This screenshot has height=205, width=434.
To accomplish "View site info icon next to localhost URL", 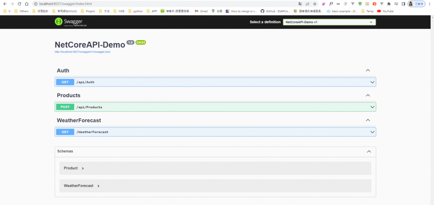I will [x=36, y=4].
